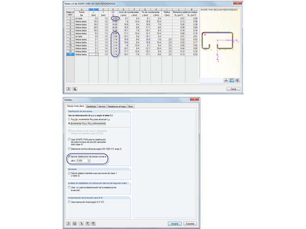
Task: Select row header 6 in the c/t table
Action: coord(70,33)
